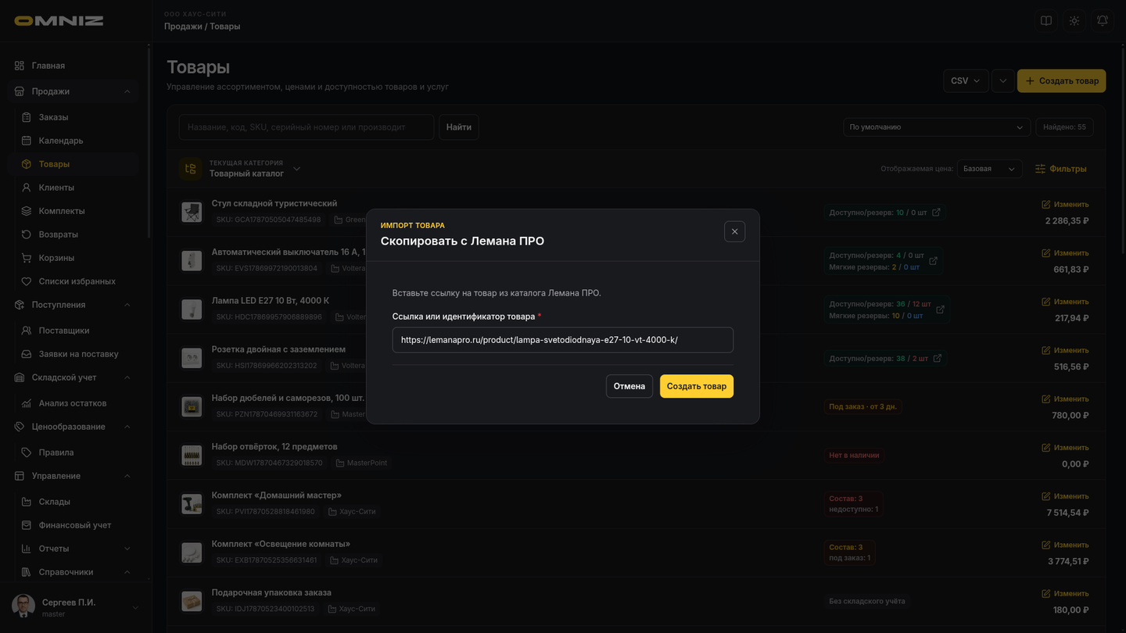Collapse the Поступления sidebar section

tap(127, 305)
